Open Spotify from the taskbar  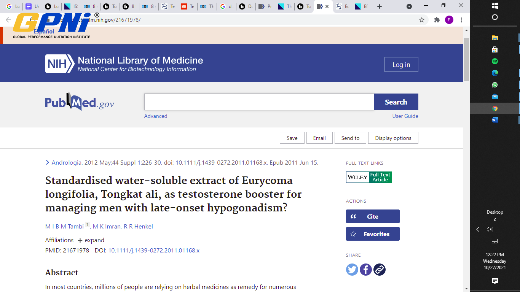point(495,61)
